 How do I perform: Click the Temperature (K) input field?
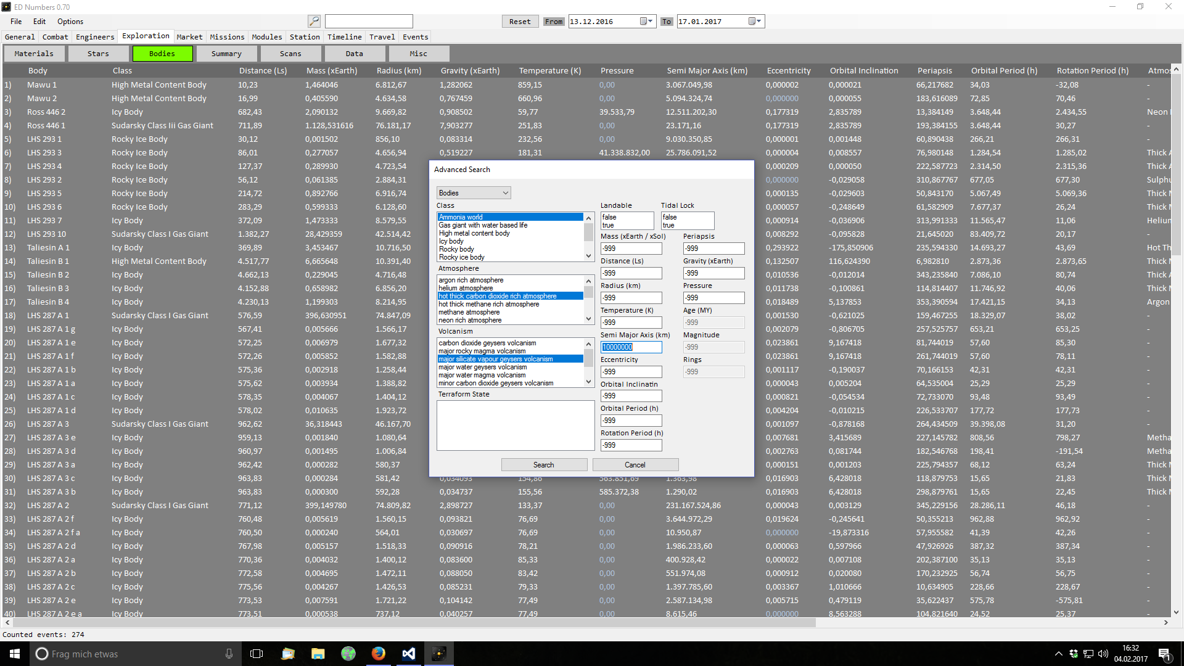(631, 323)
